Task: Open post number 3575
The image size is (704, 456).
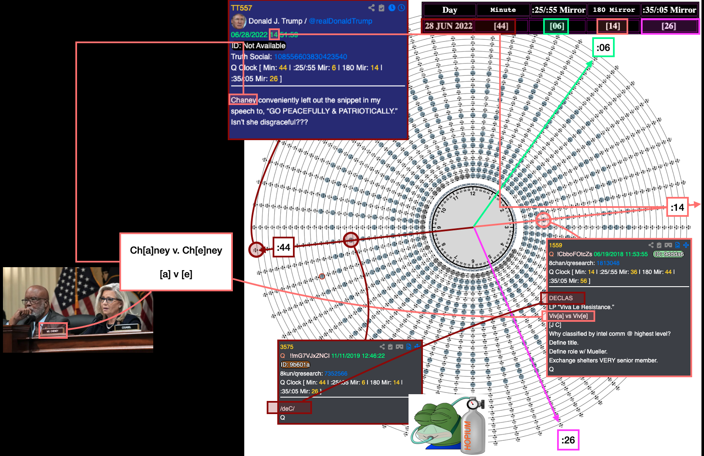Action: point(287,347)
